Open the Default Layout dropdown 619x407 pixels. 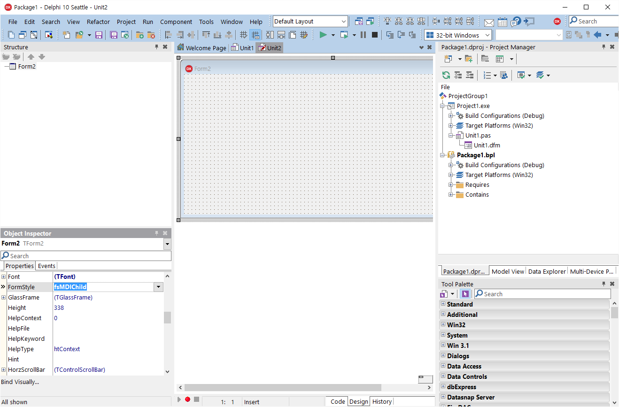click(344, 22)
